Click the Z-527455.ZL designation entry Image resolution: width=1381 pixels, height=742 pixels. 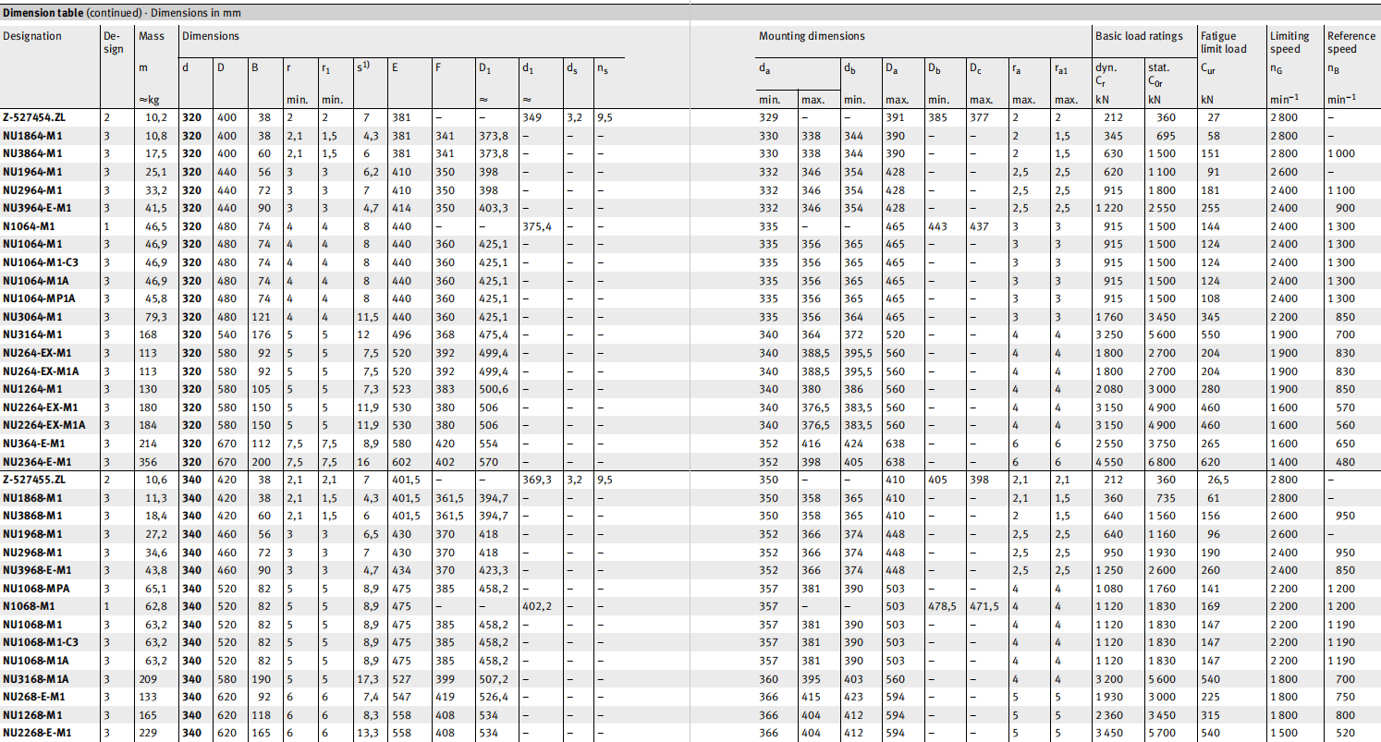(x=34, y=480)
